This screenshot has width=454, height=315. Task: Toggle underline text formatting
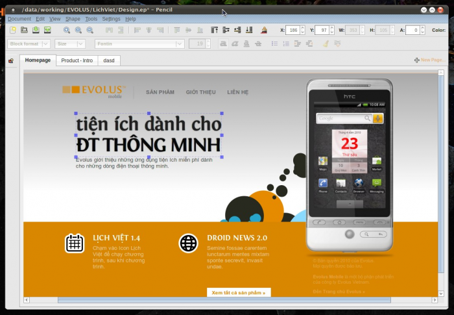tap(246, 44)
